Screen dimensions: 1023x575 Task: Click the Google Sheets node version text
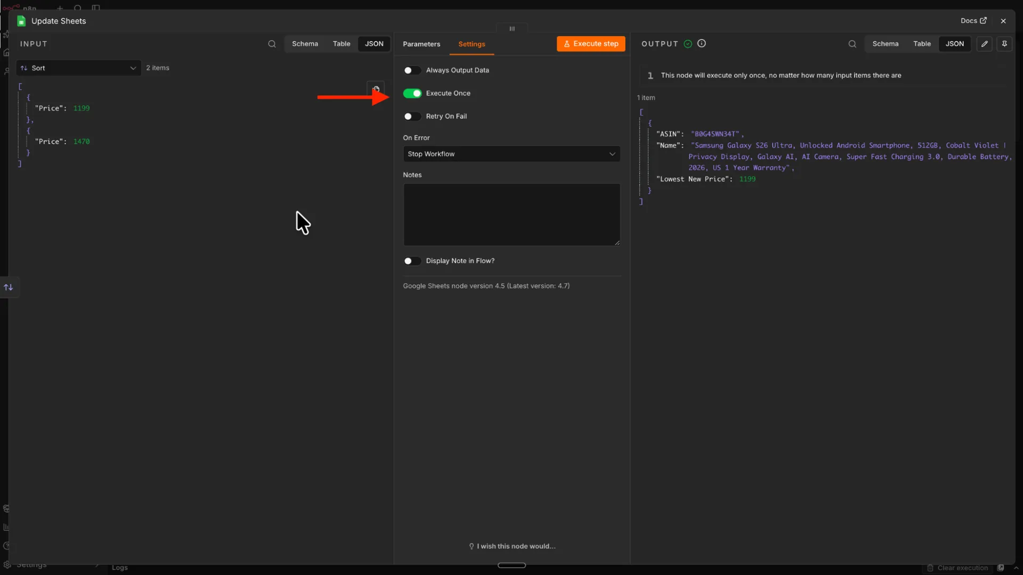click(486, 286)
